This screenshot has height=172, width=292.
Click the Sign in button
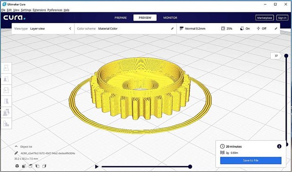click(x=282, y=18)
